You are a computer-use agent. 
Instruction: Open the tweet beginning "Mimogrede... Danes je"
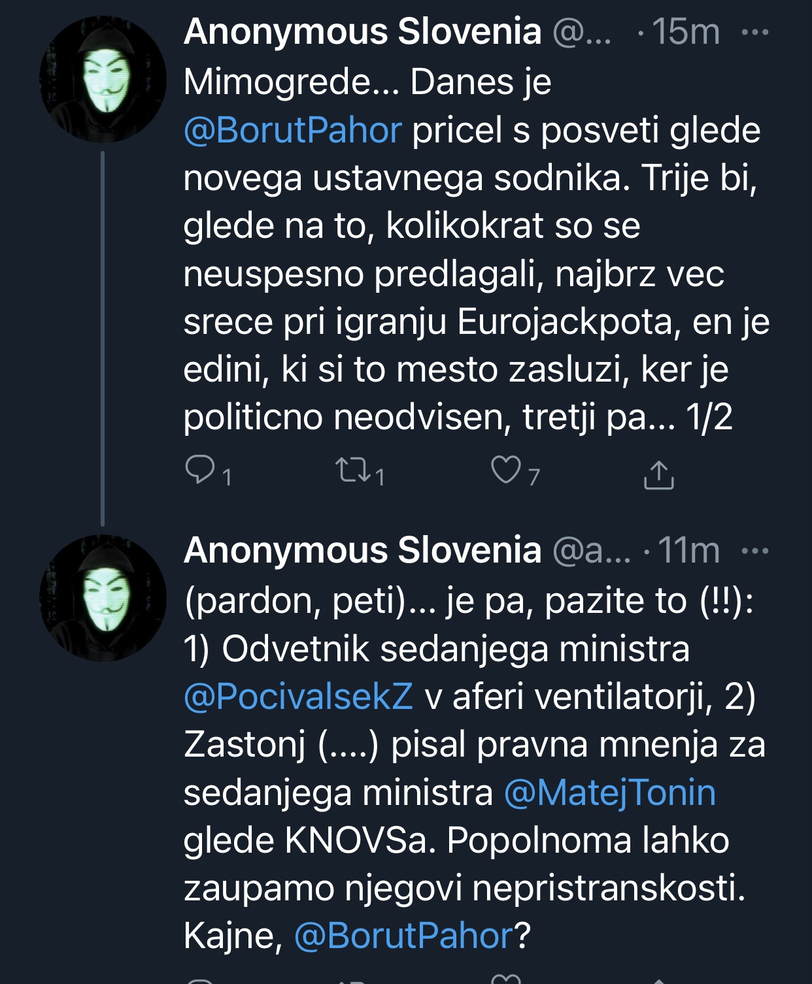tap(458, 274)
